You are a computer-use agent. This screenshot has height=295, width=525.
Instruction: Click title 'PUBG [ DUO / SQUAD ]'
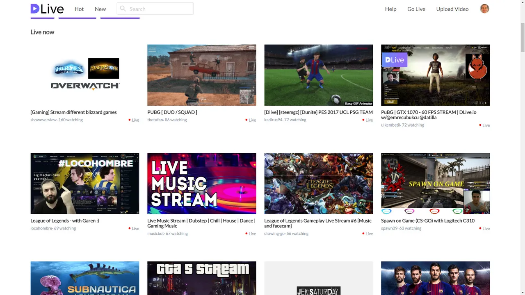(x=172, y=112)
